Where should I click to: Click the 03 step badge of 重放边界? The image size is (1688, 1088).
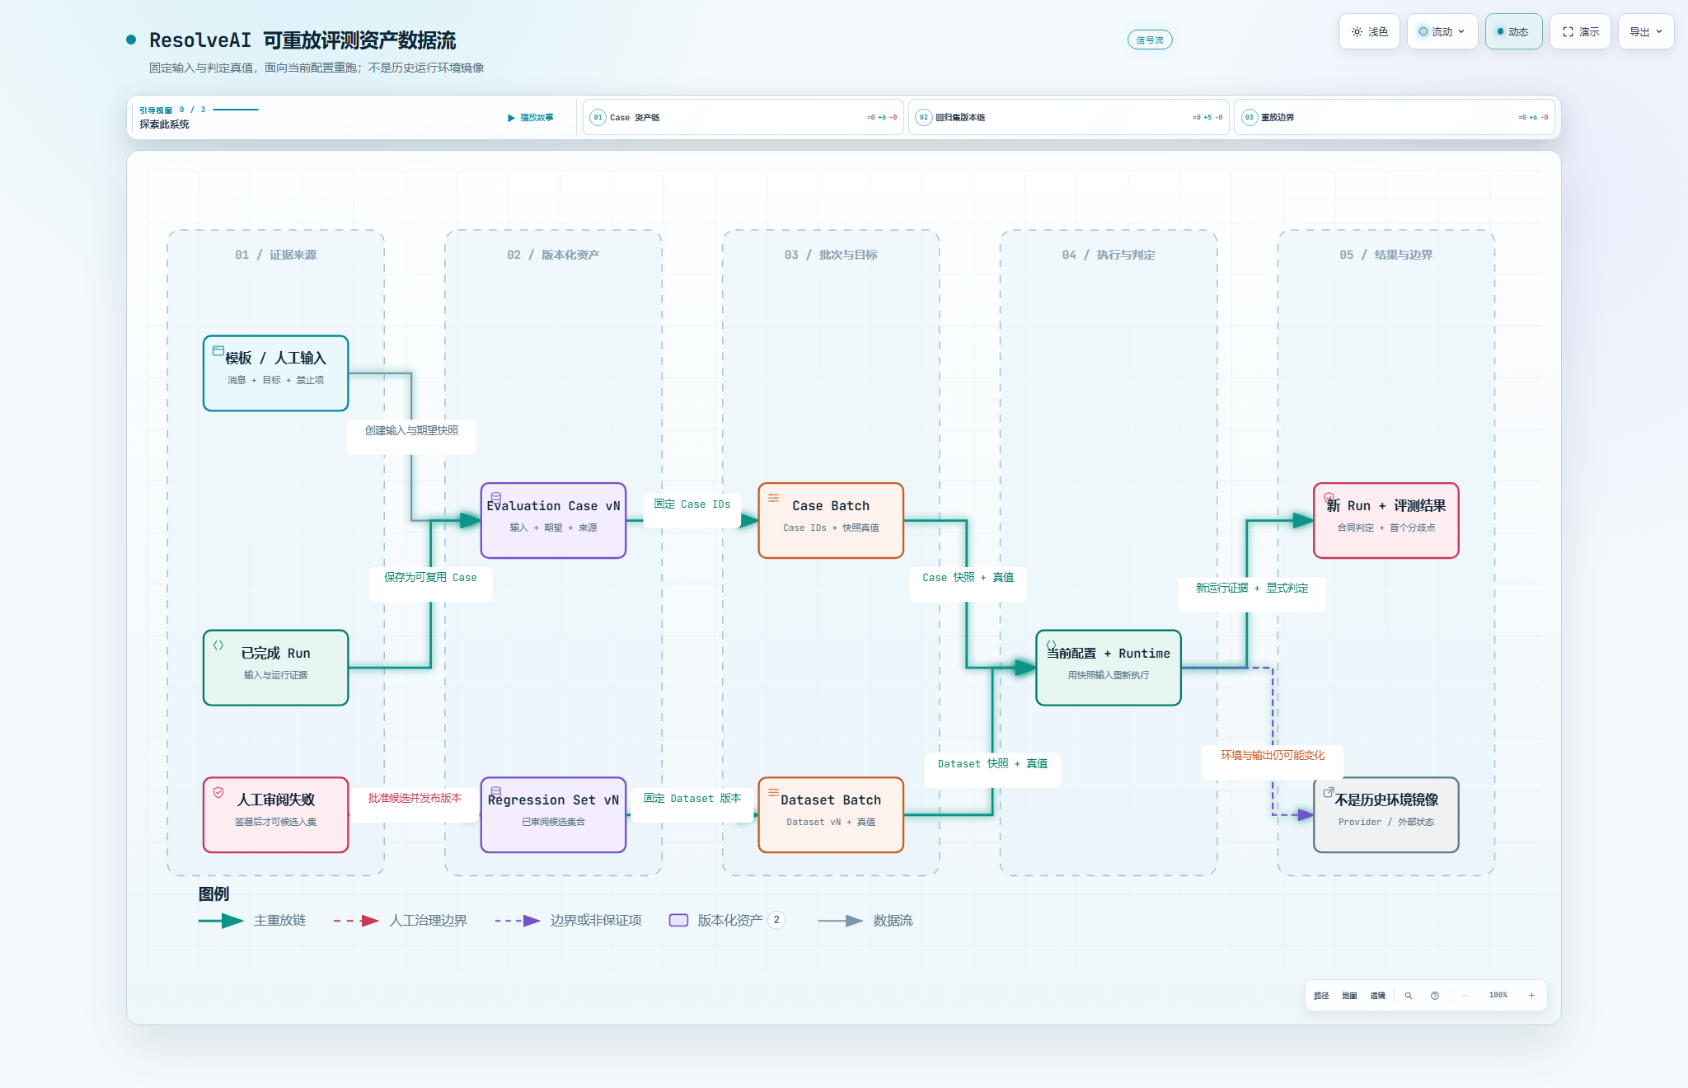(x=1250, y=117)
